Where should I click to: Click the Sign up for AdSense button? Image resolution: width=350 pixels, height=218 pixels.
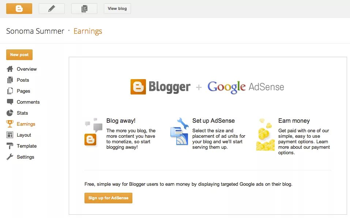(108, 198)
